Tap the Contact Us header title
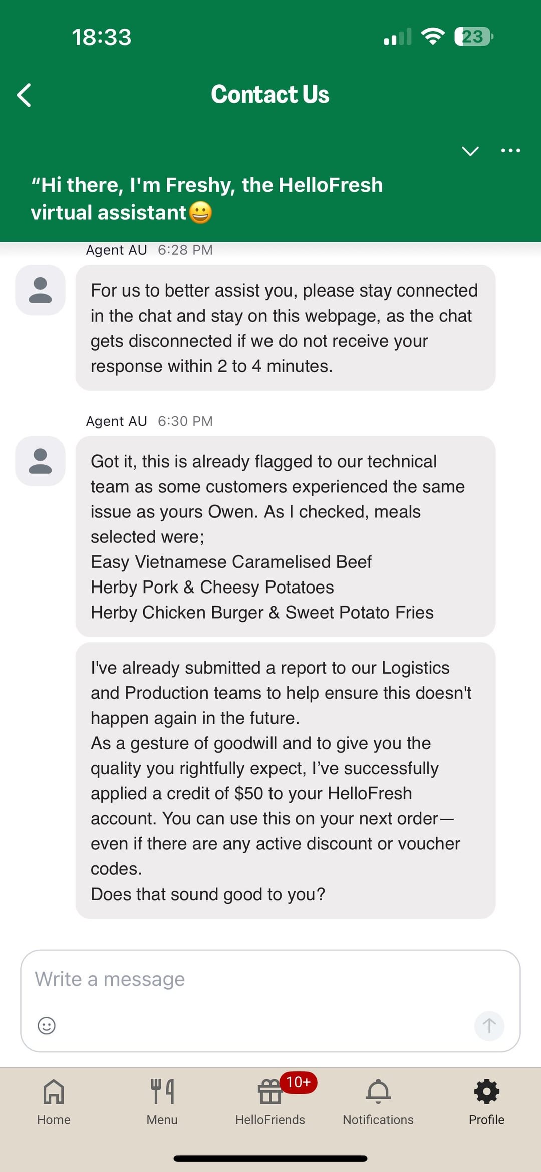Screen dimensions: 541x1172 point(270,95)
